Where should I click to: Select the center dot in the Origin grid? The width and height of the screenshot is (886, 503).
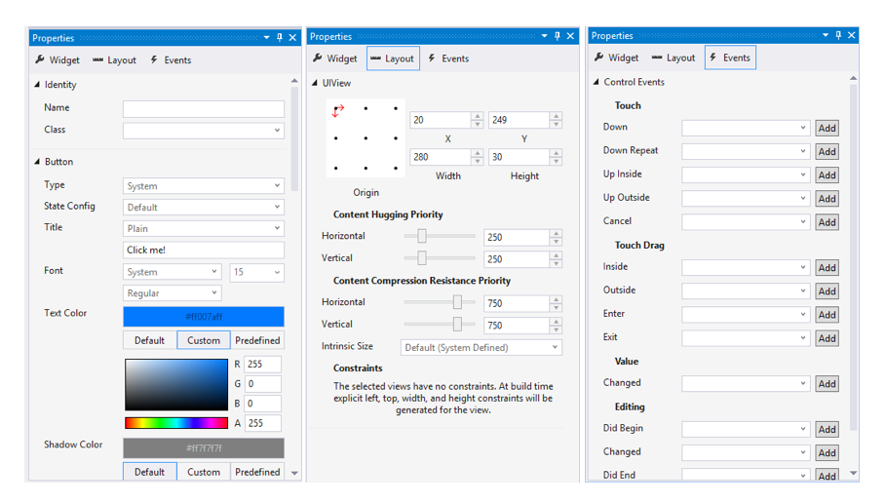(366, 138)
